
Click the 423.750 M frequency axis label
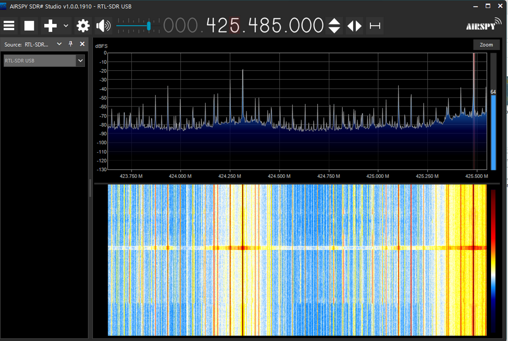coord(131,176)
